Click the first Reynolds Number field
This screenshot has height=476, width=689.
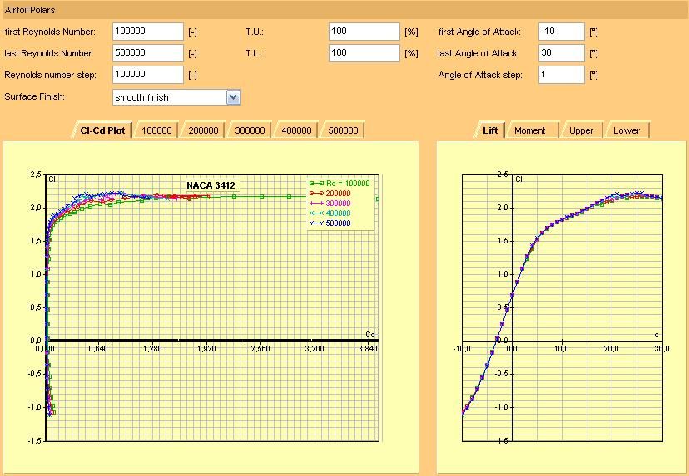[x=147, y=32]
